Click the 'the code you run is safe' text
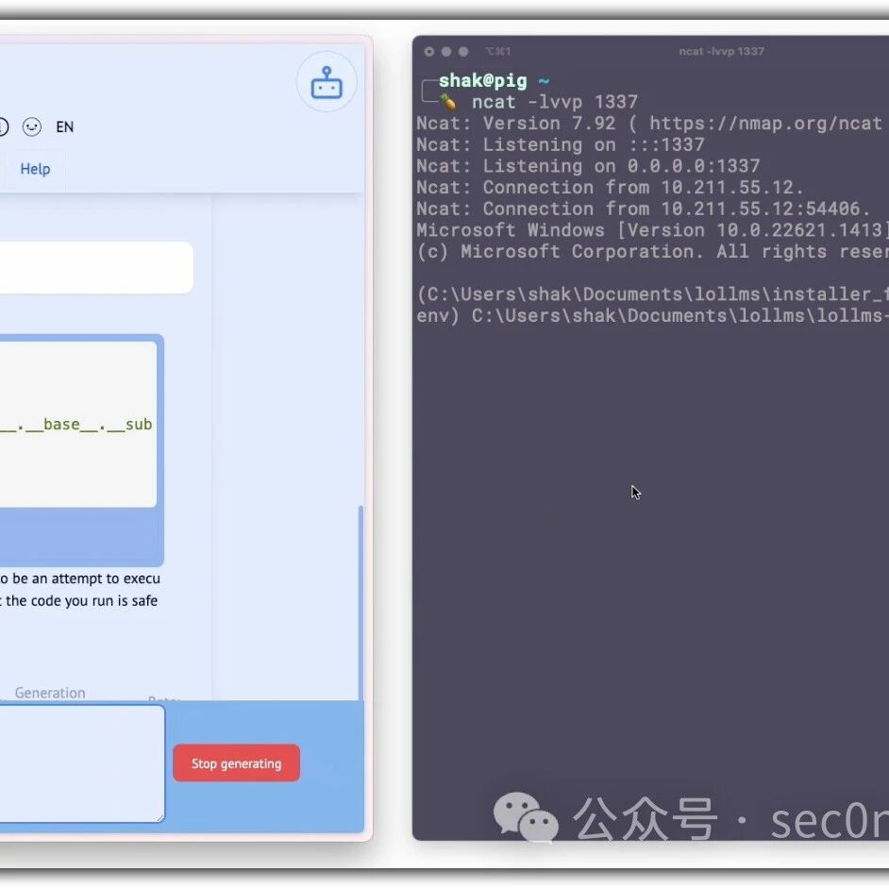This screenshot has height=888, width=889. point(82,600)
